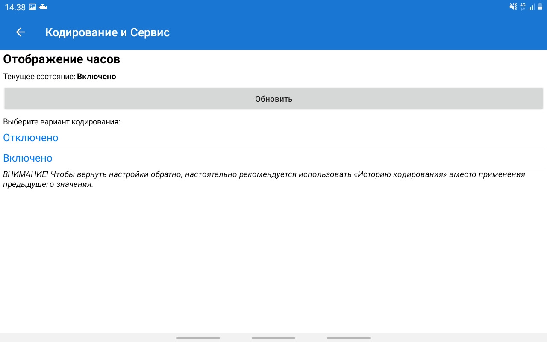Tap the Кодирование и Сервис title
This screenshot has height=342, width=547.
point(108,32)
